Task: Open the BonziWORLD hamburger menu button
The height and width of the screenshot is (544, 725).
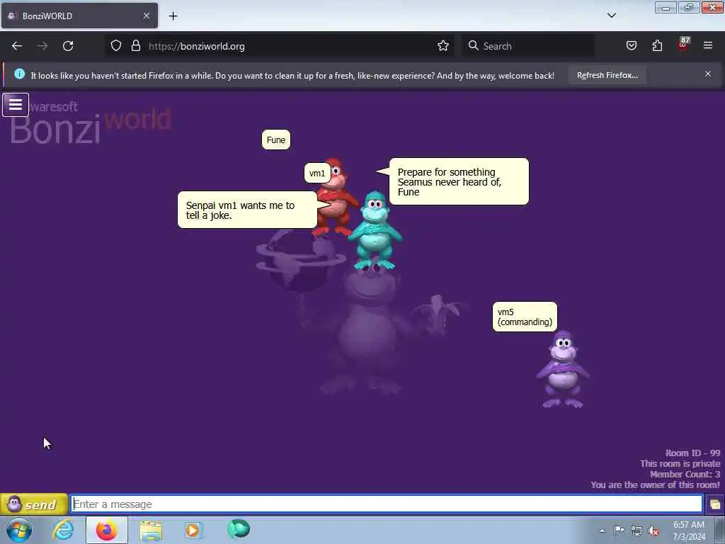Action: click(x=16, y=105)
